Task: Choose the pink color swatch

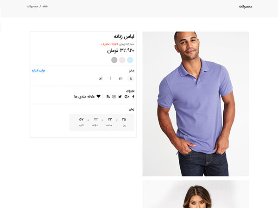Action: (122, 60)
